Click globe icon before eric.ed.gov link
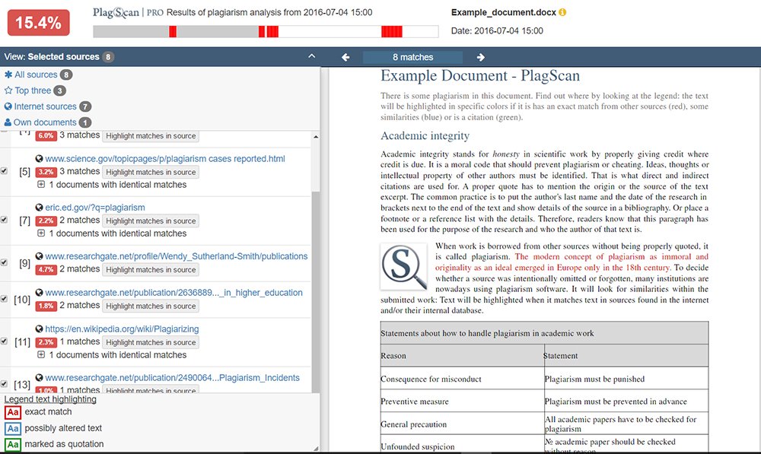761x454 pixels. pos(40,208)
